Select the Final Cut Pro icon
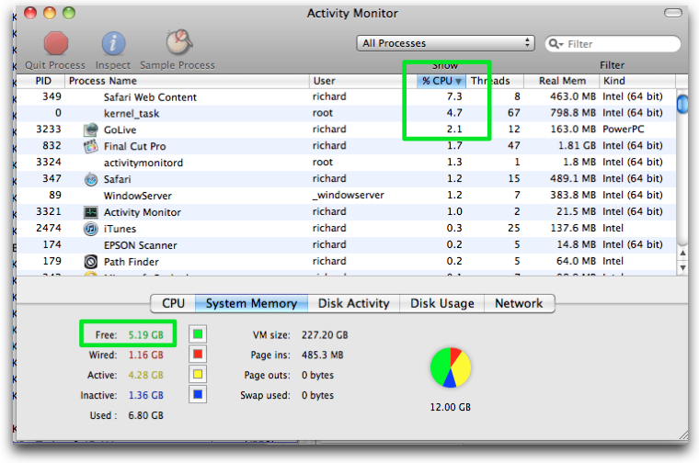The width and height of the screenshot is (699, 463). [91, 146]
